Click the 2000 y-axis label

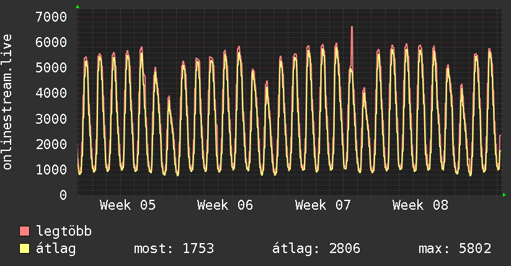point(51,144)
